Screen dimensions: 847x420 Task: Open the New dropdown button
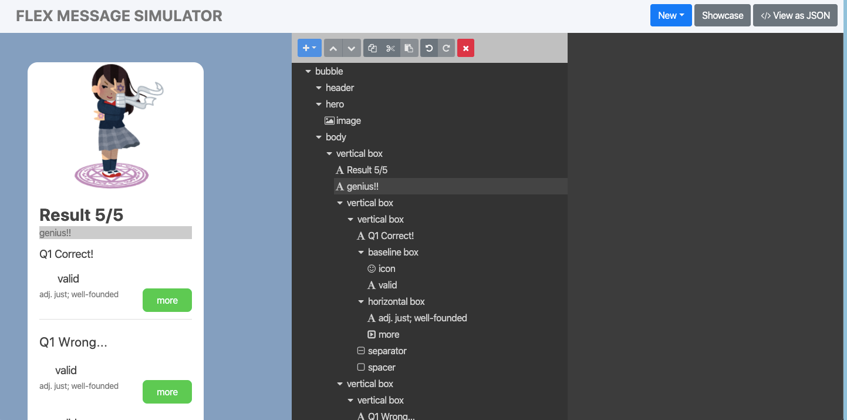(x=671, y=16)
